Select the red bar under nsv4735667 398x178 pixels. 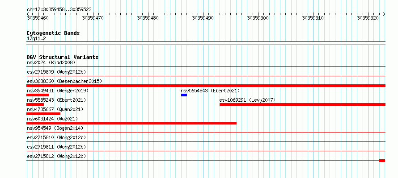click(43, 114)
